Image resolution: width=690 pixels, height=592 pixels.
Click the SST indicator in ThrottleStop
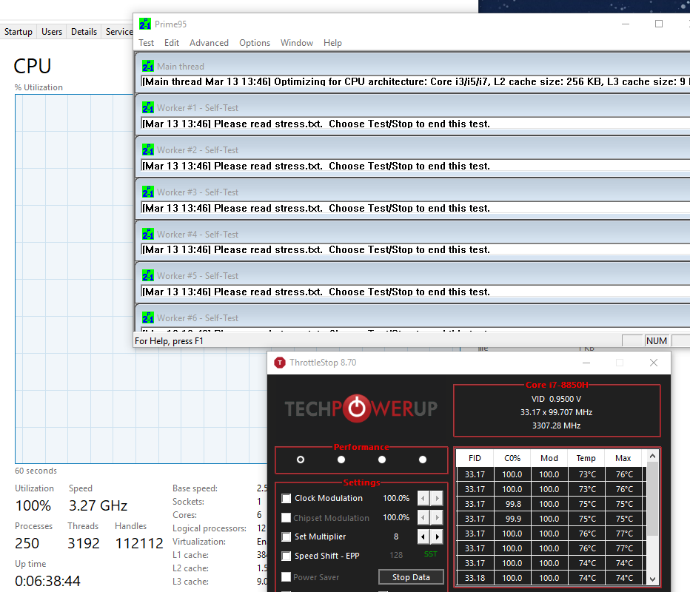coord(430,554)
